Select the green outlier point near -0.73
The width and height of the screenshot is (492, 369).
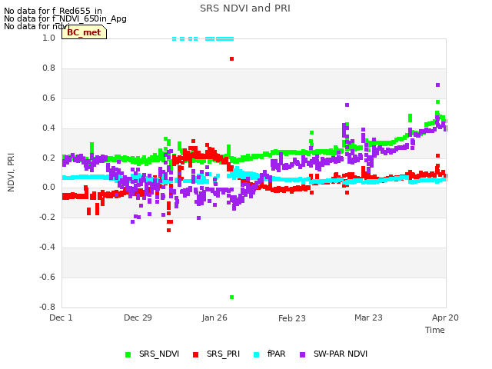pyautogui.click(x=231, y=298)
